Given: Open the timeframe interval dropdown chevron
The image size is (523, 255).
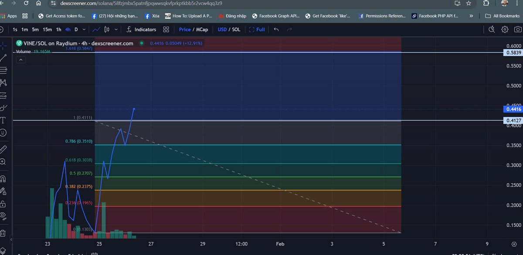Looking at the screenshot, I should coord(84,30).
